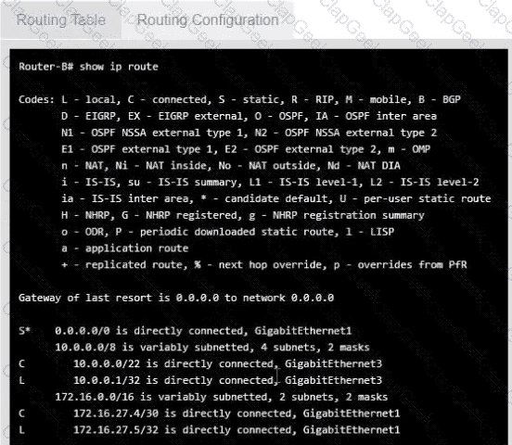Click the 172.16.0.0/16 variably subnetted line
This screenshot has height=445, width=512.
point(222,397)
